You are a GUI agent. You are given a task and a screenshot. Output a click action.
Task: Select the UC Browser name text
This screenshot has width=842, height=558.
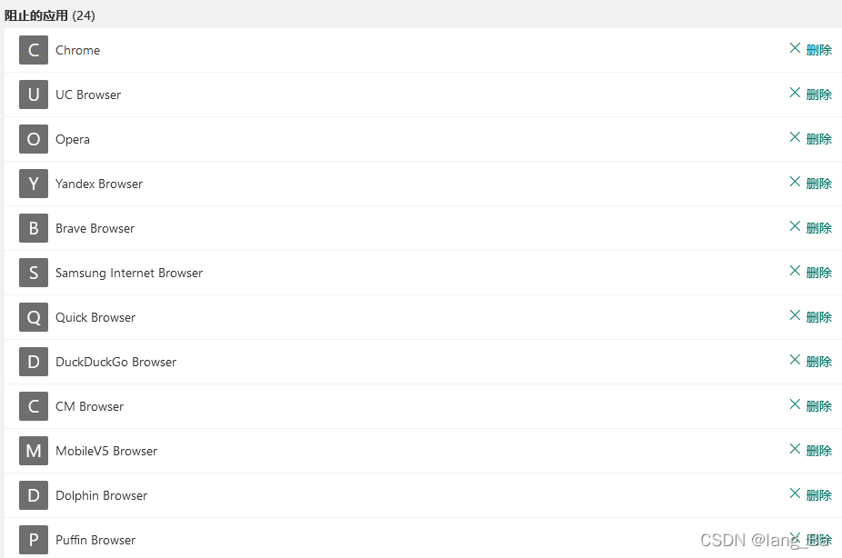88,95
